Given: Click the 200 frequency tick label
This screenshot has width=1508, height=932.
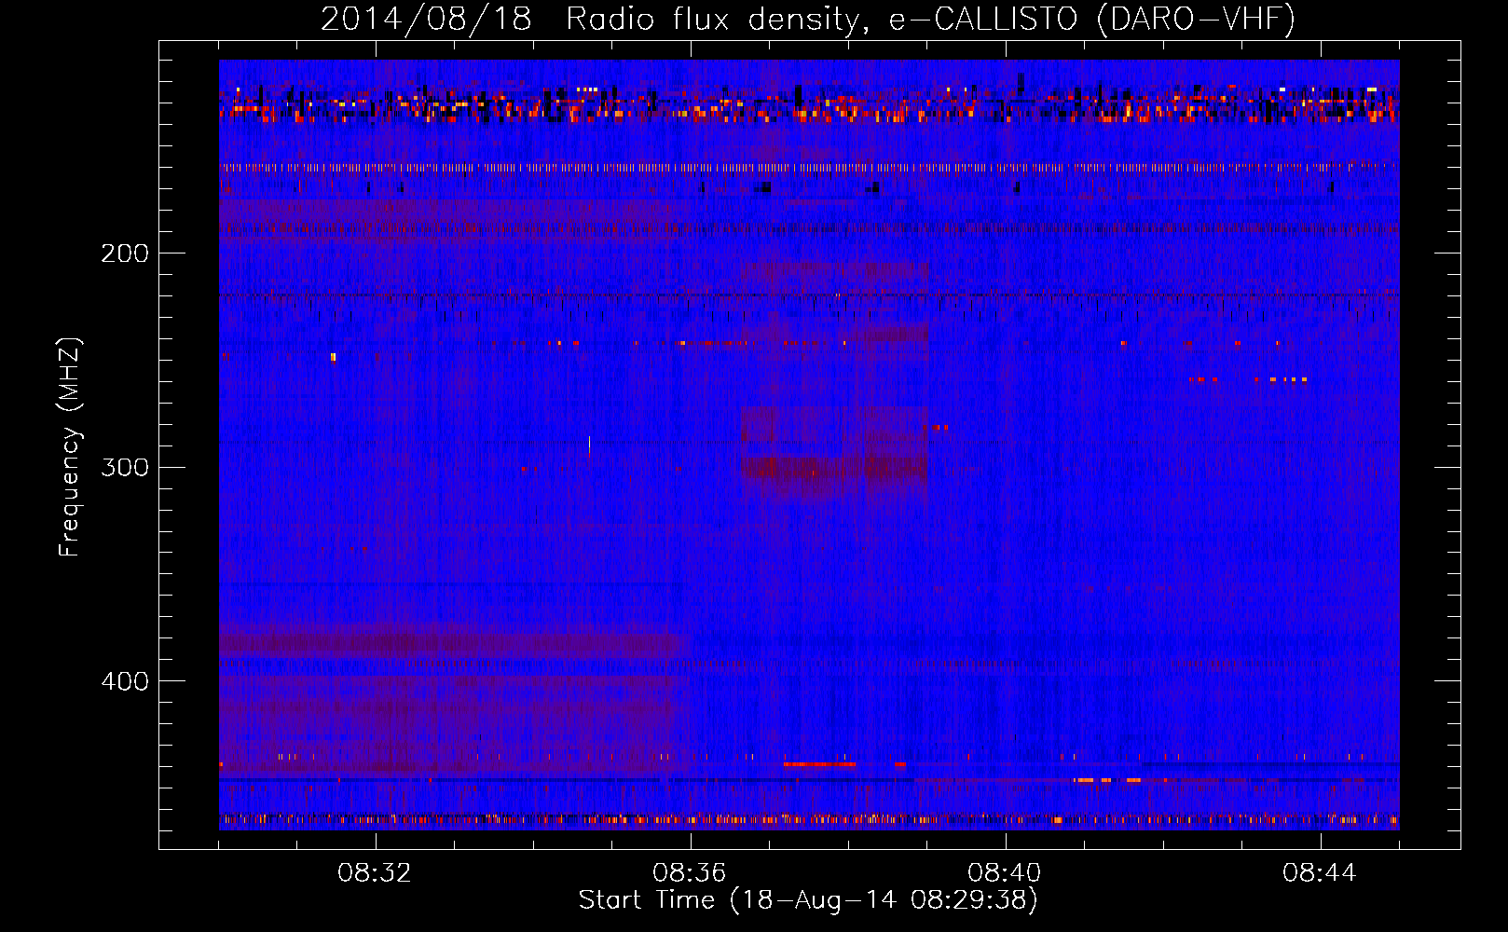Looking at the screenshot, I should coord(125,254).
